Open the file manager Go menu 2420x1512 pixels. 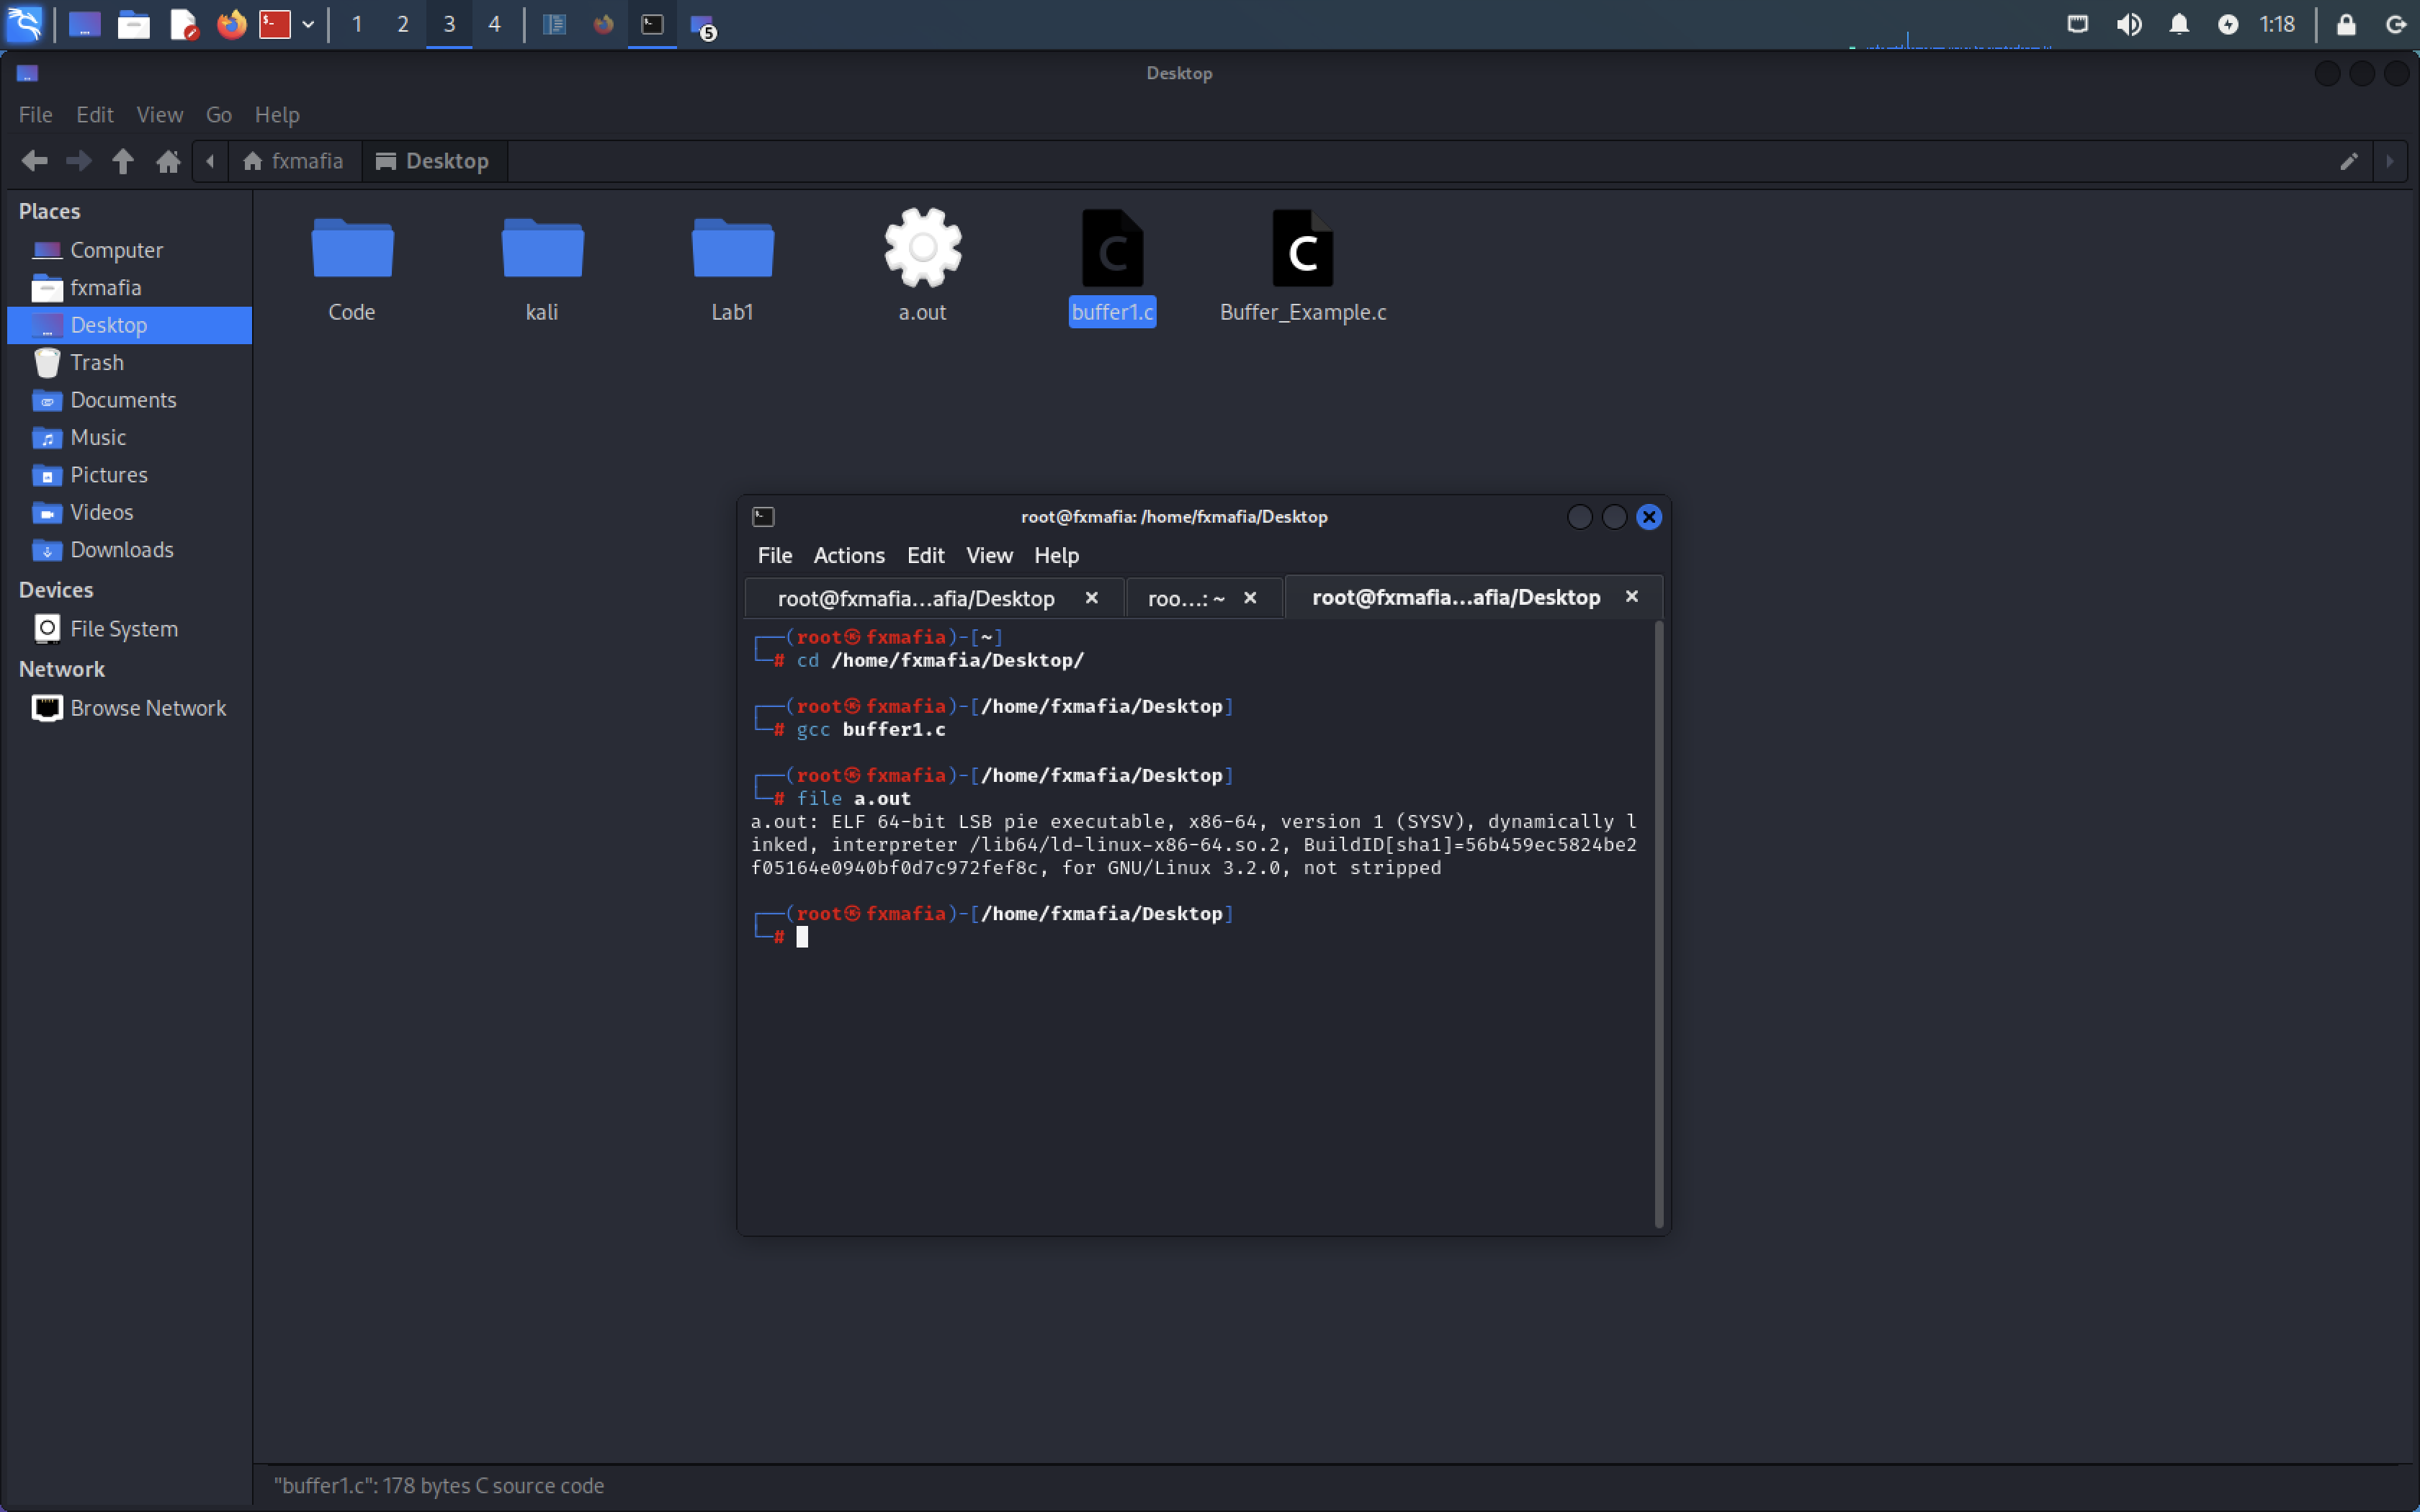(219, 115)
